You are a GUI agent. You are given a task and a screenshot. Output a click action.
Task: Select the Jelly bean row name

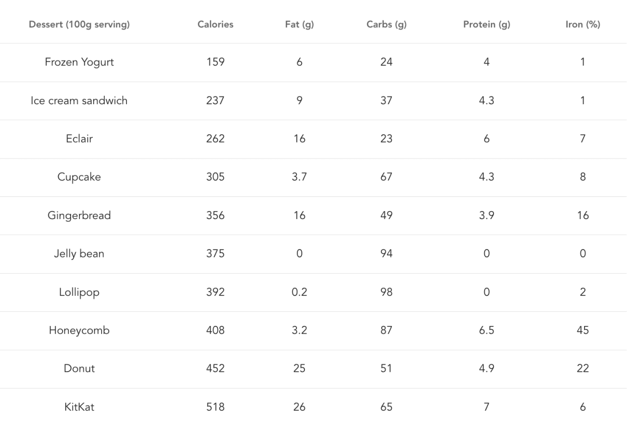(80, 254)
